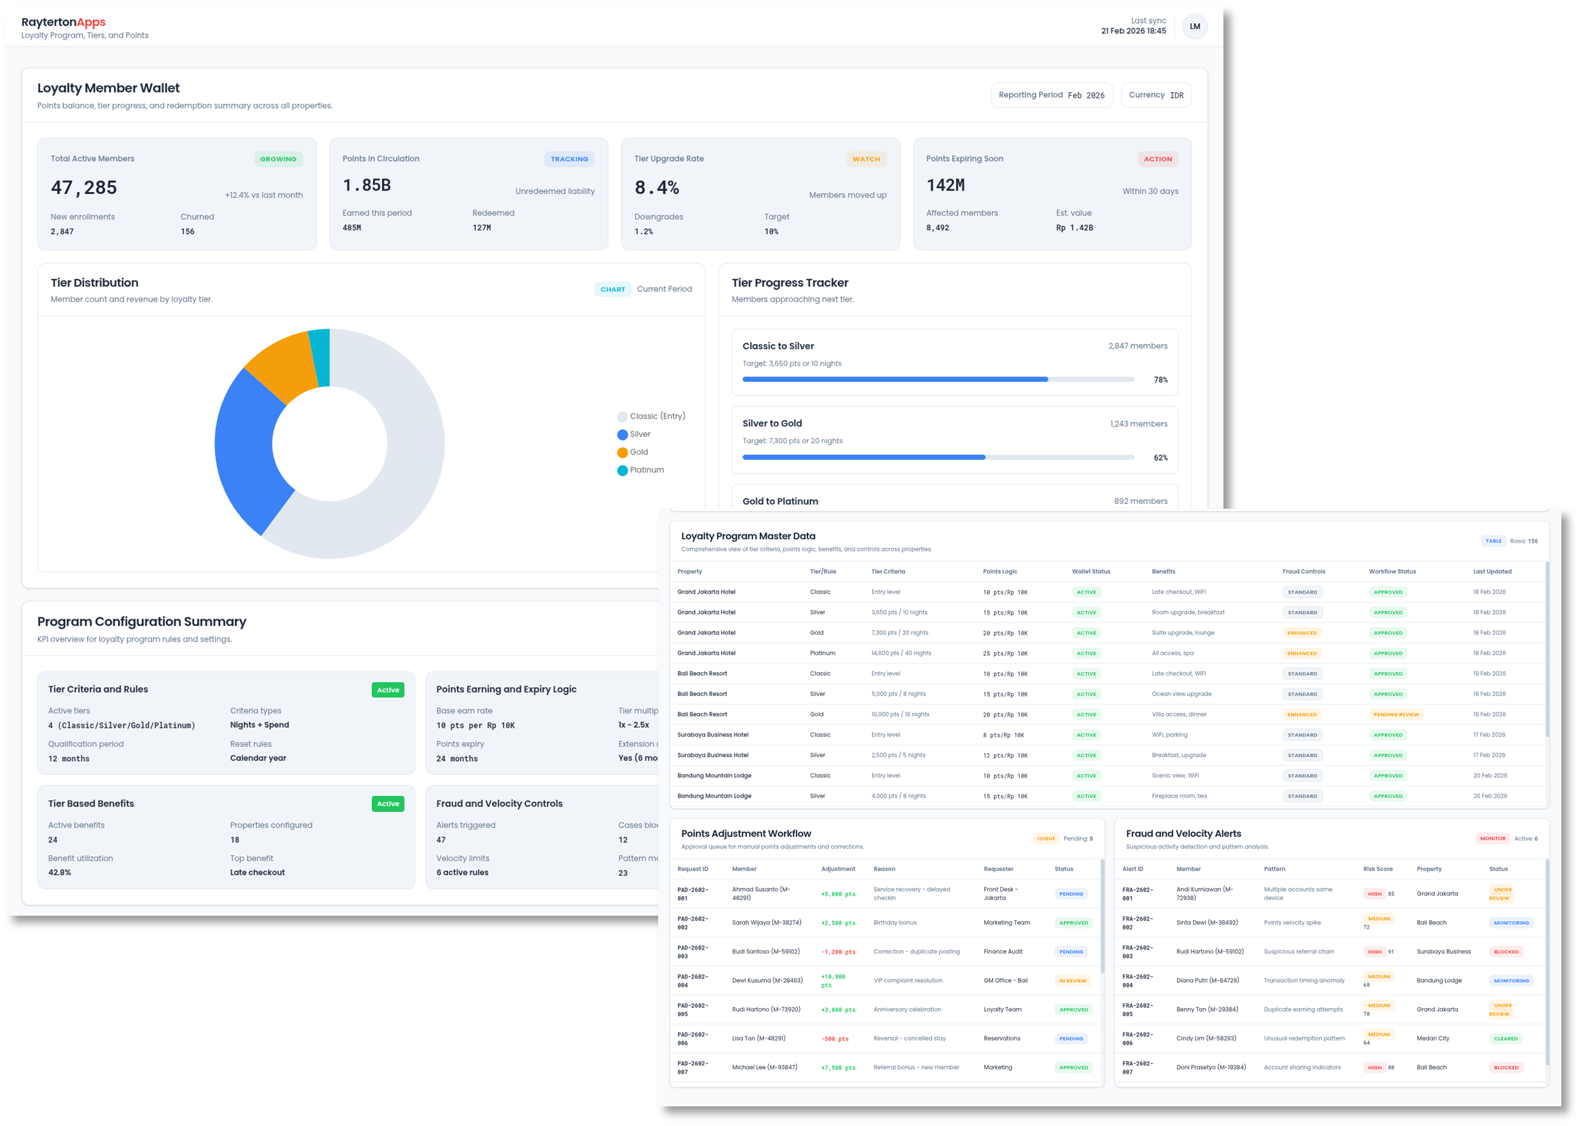Screen dimensions: 1581x1126
Task: Click the Master Data table scrollbar
Action: 1546,650
